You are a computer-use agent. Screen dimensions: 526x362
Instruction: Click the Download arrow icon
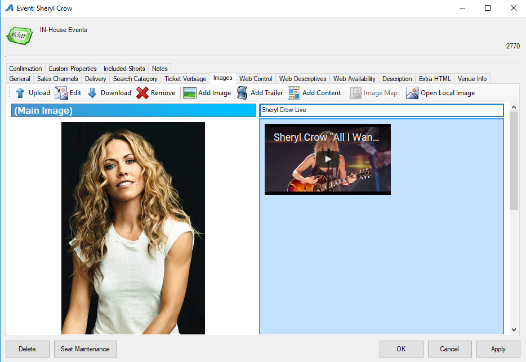(92, 93)
